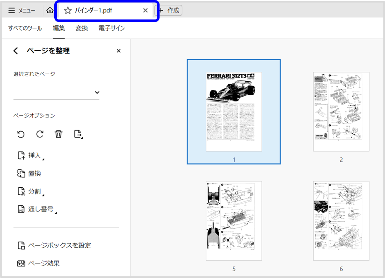Open すべてのツール tab

pyautogui.click(x=25, y=28)
